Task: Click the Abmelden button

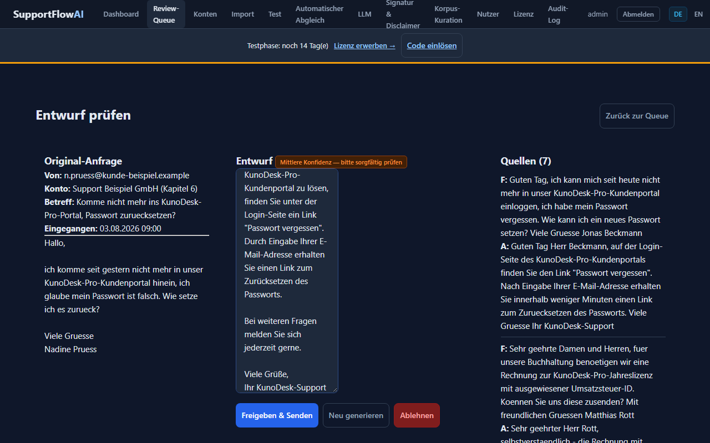Action: 638,14
